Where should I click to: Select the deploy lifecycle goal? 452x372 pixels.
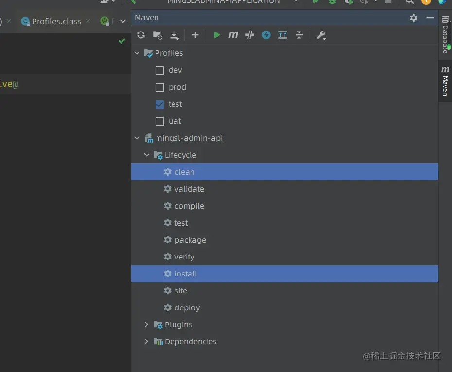284,308
